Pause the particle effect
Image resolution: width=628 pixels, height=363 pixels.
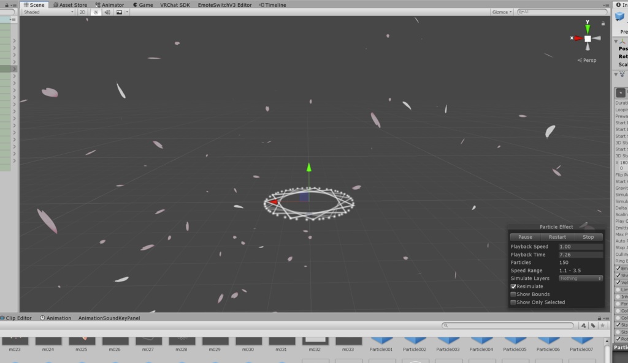pos(525,237)
